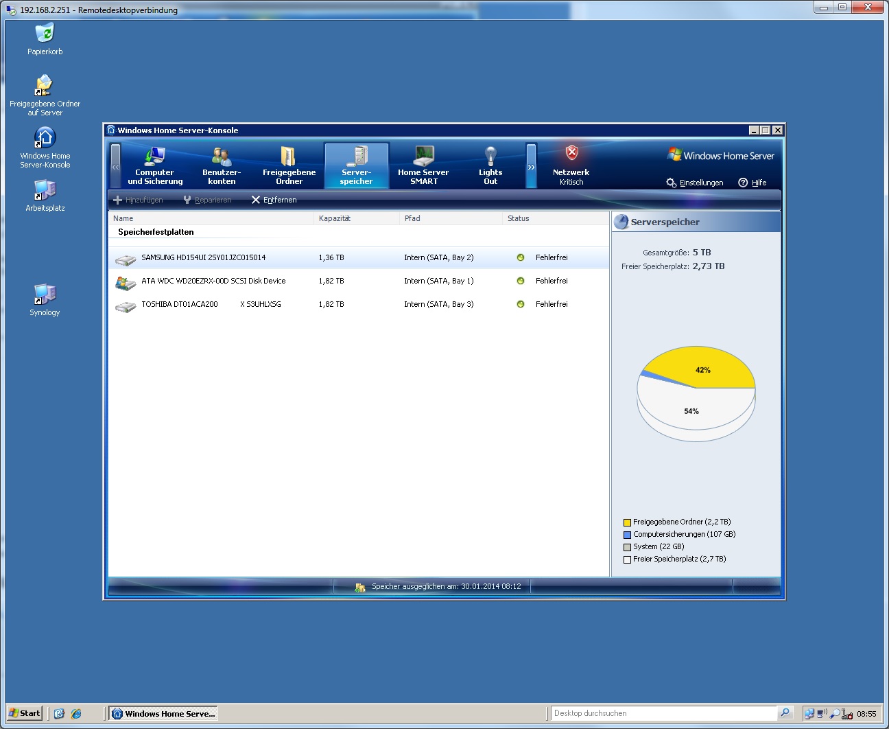Click Entfernen toolbar button
This screenshot has height=729, width=889.
(x=274, y=200)
